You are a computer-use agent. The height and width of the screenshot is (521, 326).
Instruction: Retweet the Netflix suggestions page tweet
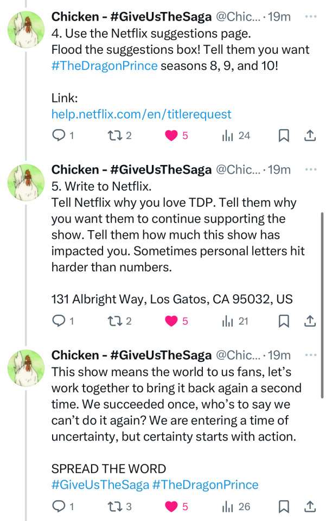point(115,136)
